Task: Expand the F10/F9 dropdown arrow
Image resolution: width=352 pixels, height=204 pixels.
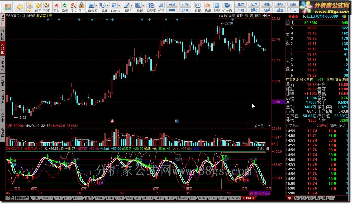Action: 119,6
